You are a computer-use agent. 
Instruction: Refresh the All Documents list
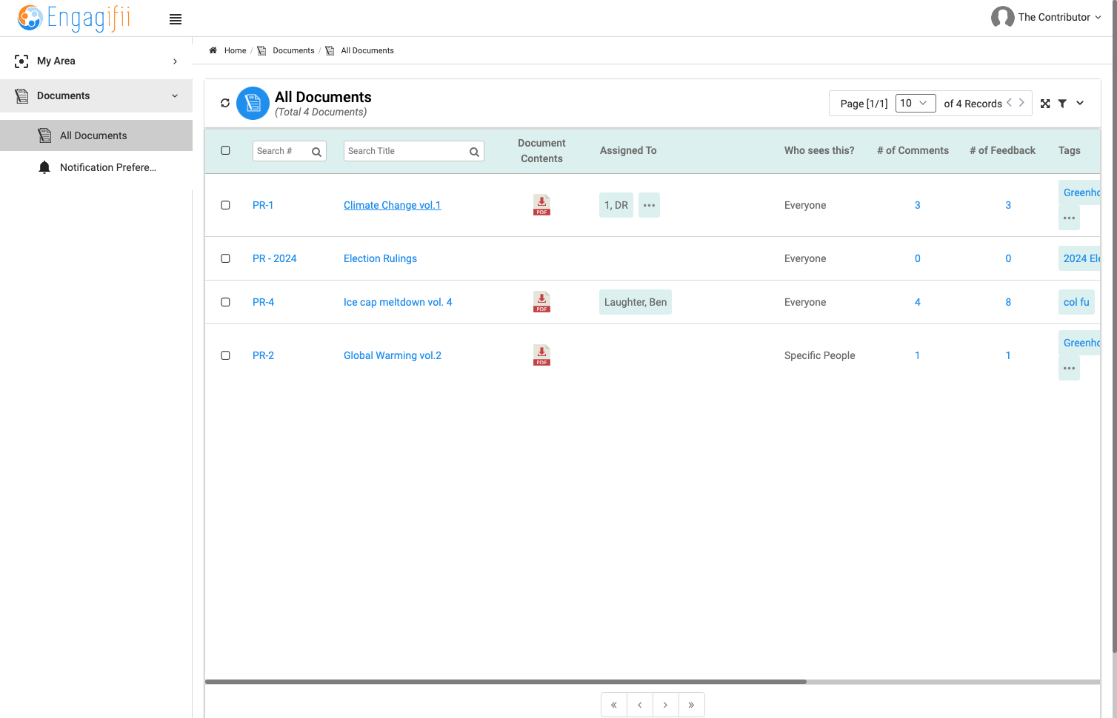pyautogui.click(x=225, y=103)
